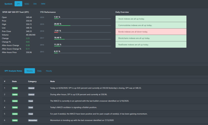
Task: Select note 'For past 4 week(s), the MACD'
Action: tap(99, 114)
